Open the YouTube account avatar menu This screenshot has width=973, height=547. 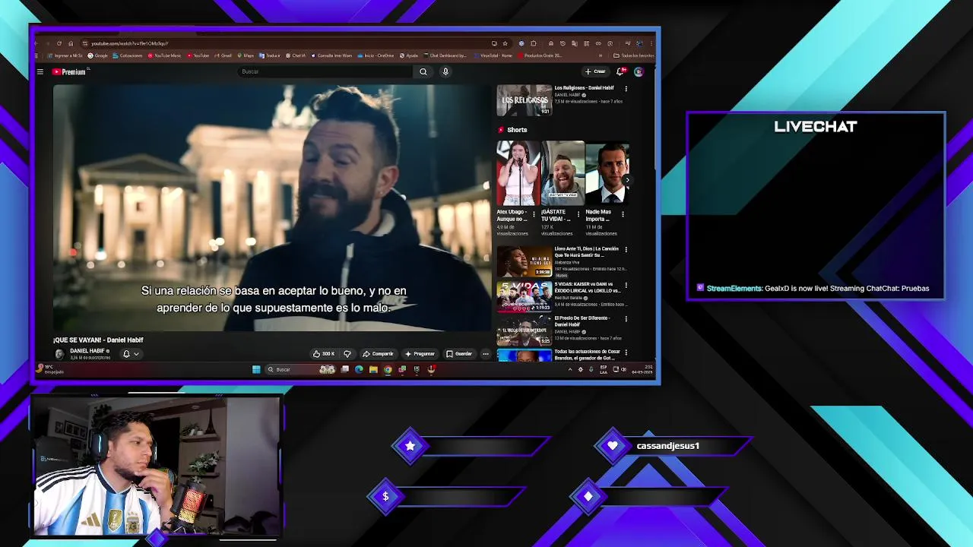[639, 71]
